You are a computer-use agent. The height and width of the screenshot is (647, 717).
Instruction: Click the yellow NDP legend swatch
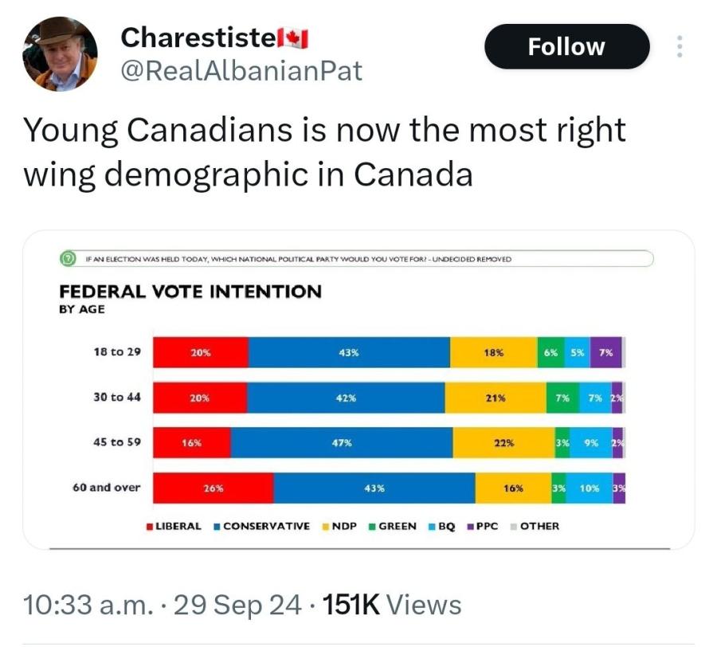coord(326,527)
